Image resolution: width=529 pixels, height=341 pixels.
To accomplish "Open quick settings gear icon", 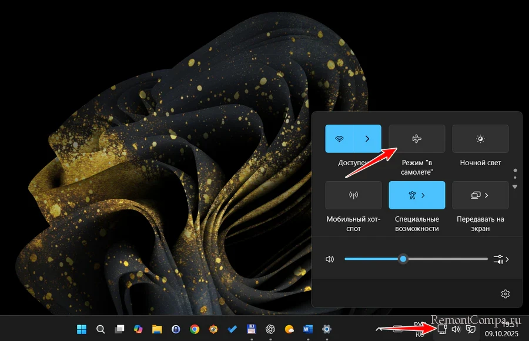I will click(x=505, y=294).
